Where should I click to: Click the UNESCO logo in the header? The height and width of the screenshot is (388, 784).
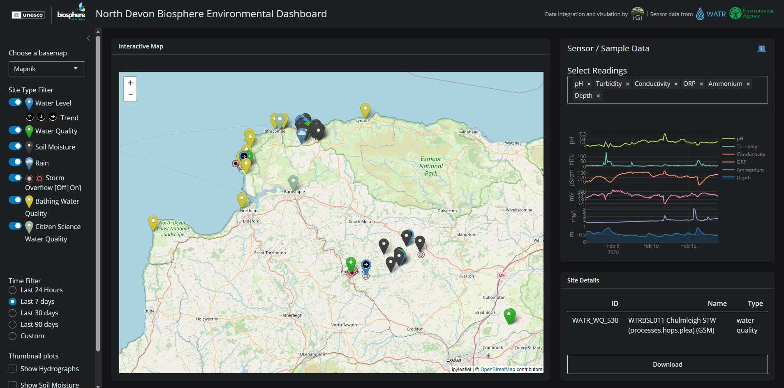pyautogui.click(x=28, y=14)
